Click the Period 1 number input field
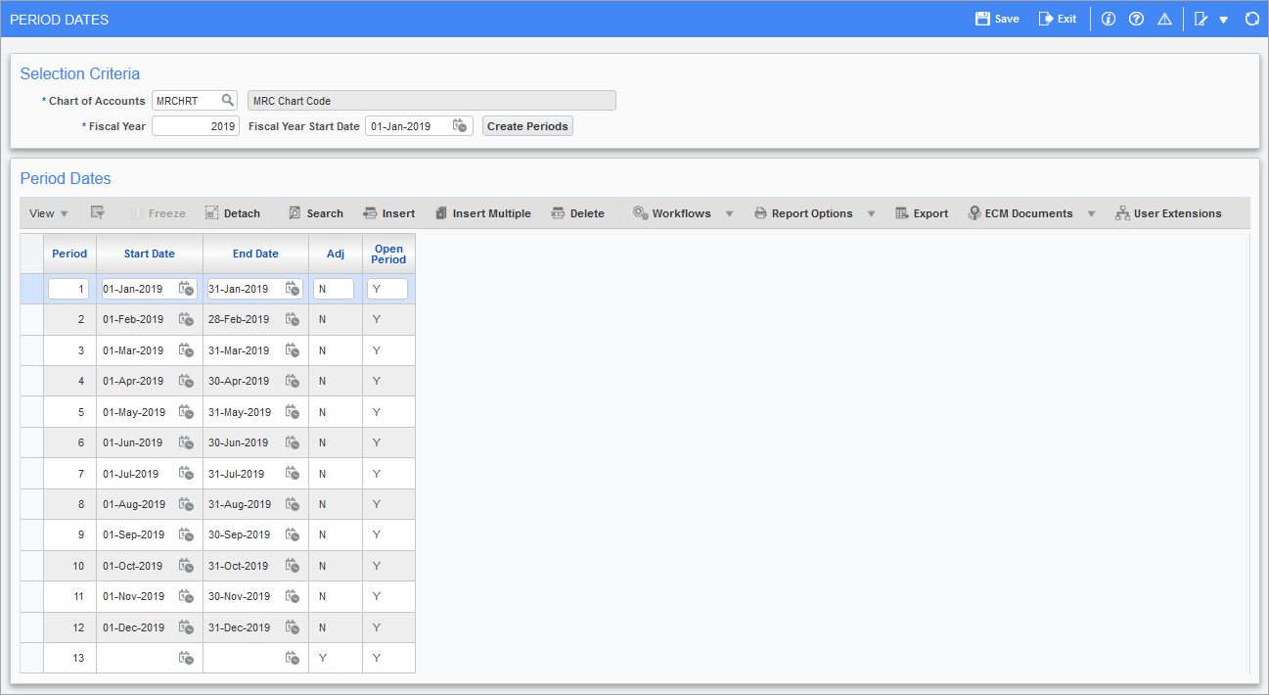Viewport: 1269px width, 695px height. coord(68,289)
